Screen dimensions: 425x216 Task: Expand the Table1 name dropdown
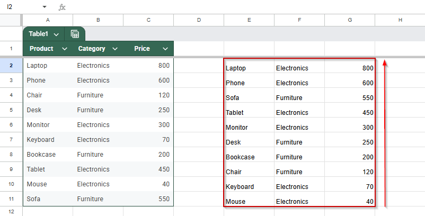point(56,34)
